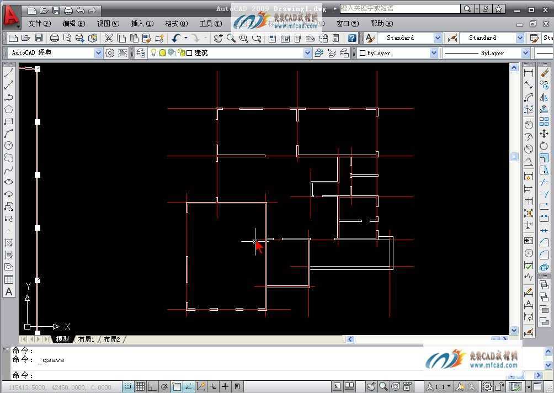Choose the Circle draw tool
This screenshot has height=393, width=554.
[x=9, y=146]
